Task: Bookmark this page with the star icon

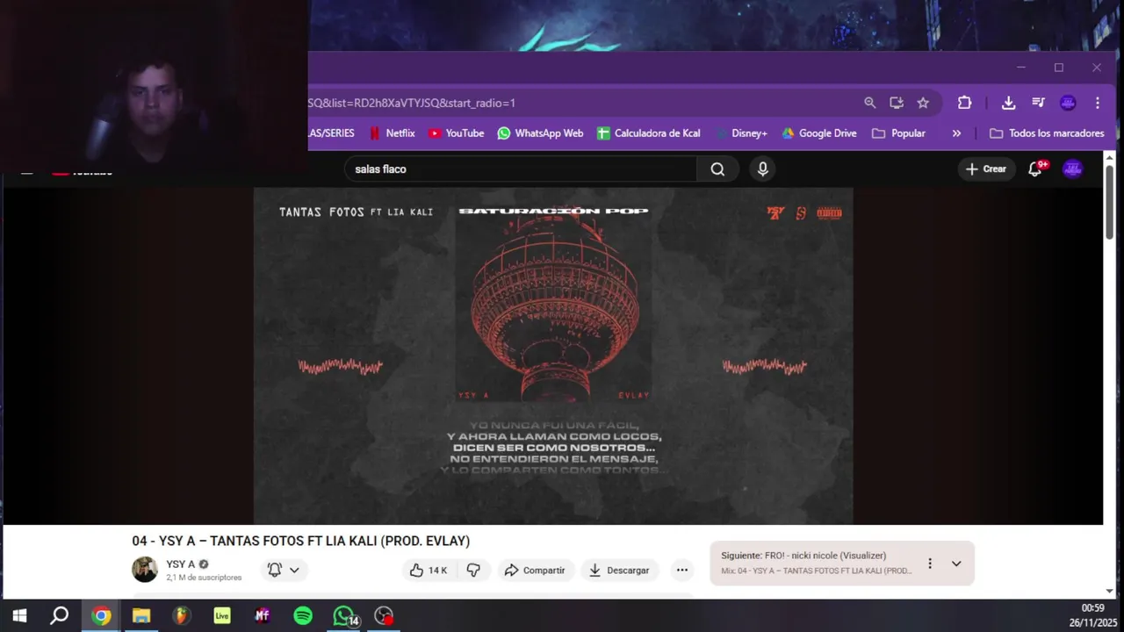Action: coord(923,103)
